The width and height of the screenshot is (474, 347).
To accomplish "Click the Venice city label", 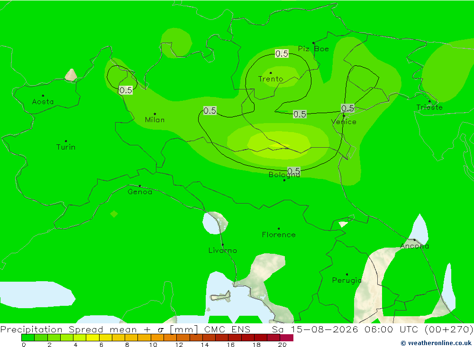I will tap(344, 122).
